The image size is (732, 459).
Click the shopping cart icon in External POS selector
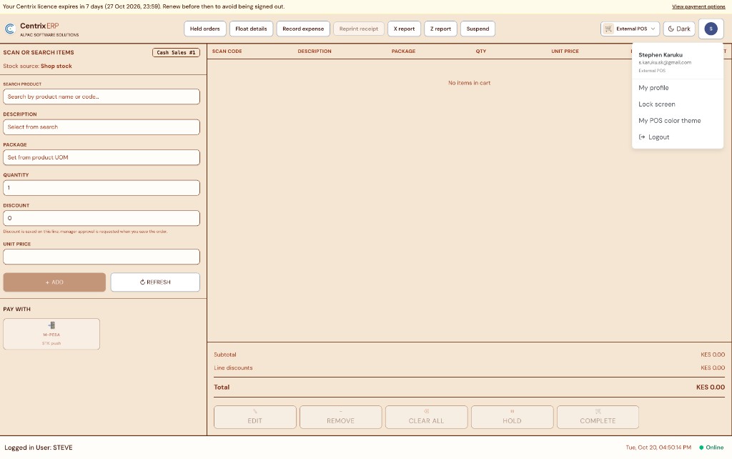(608, 29)
